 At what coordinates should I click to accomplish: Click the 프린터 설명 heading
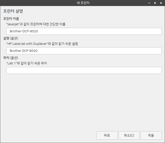13,11
